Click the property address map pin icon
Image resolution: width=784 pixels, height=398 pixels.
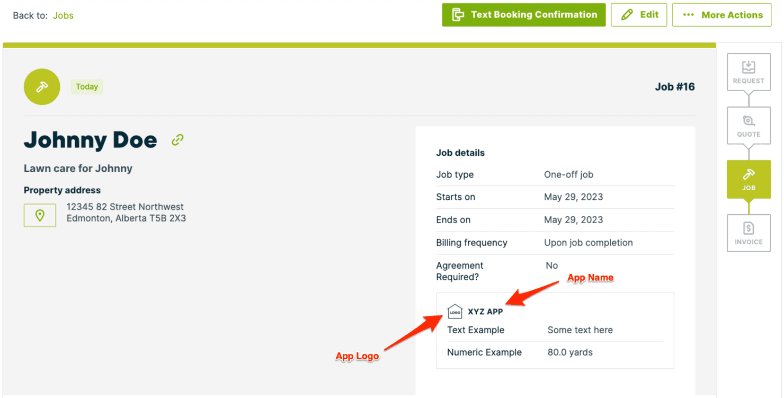click(40, 215)
